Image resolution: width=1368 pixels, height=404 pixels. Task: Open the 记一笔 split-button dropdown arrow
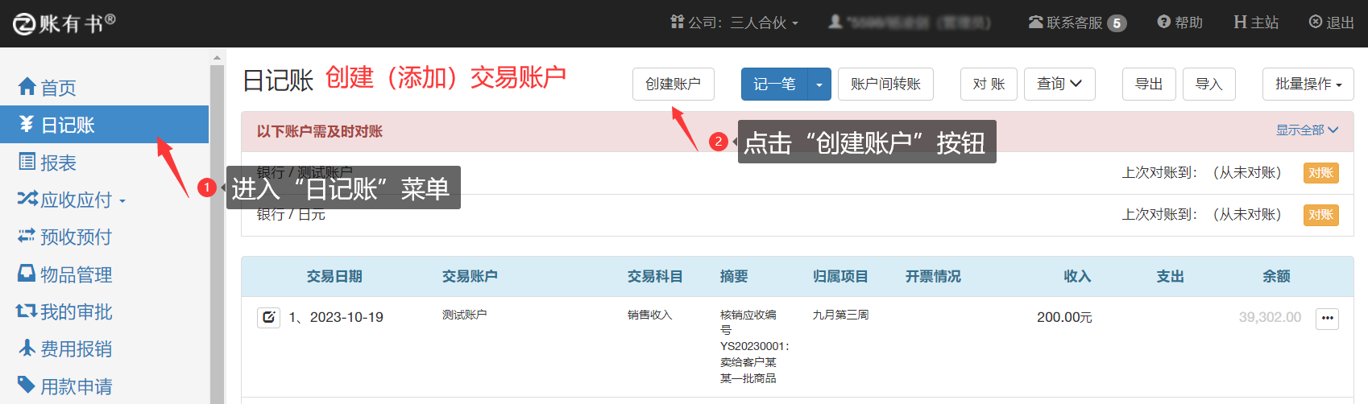[x=819, y=85]
